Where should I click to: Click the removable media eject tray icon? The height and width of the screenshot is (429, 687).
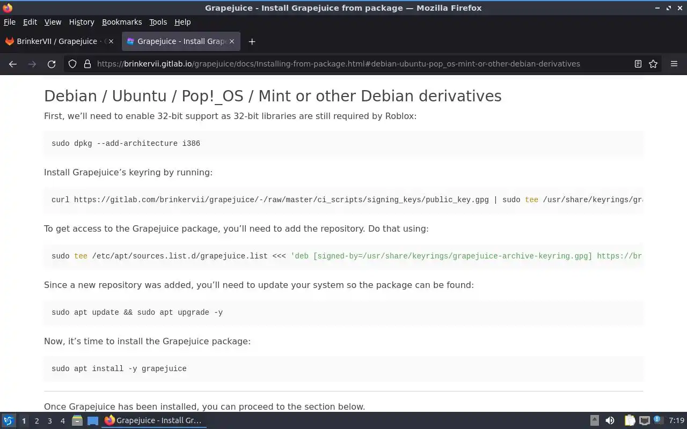[594, 420]
